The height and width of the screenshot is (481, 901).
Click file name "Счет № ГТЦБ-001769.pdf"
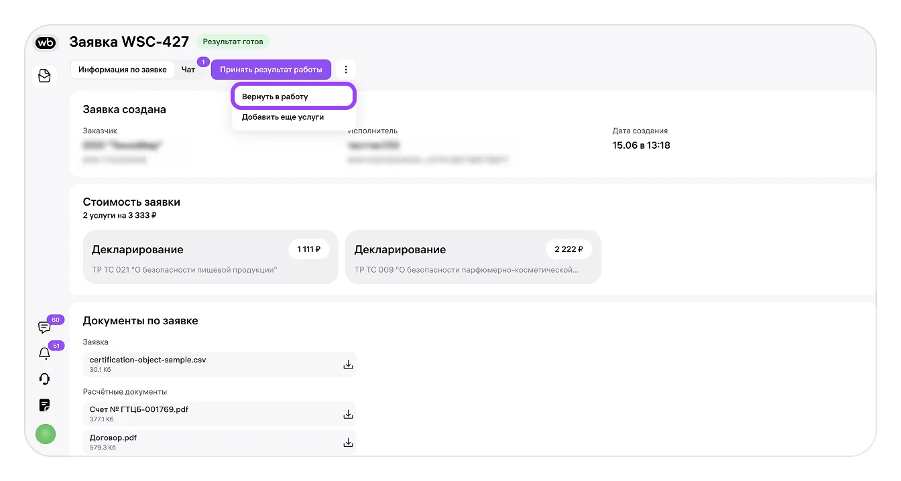tap(139, 409)
